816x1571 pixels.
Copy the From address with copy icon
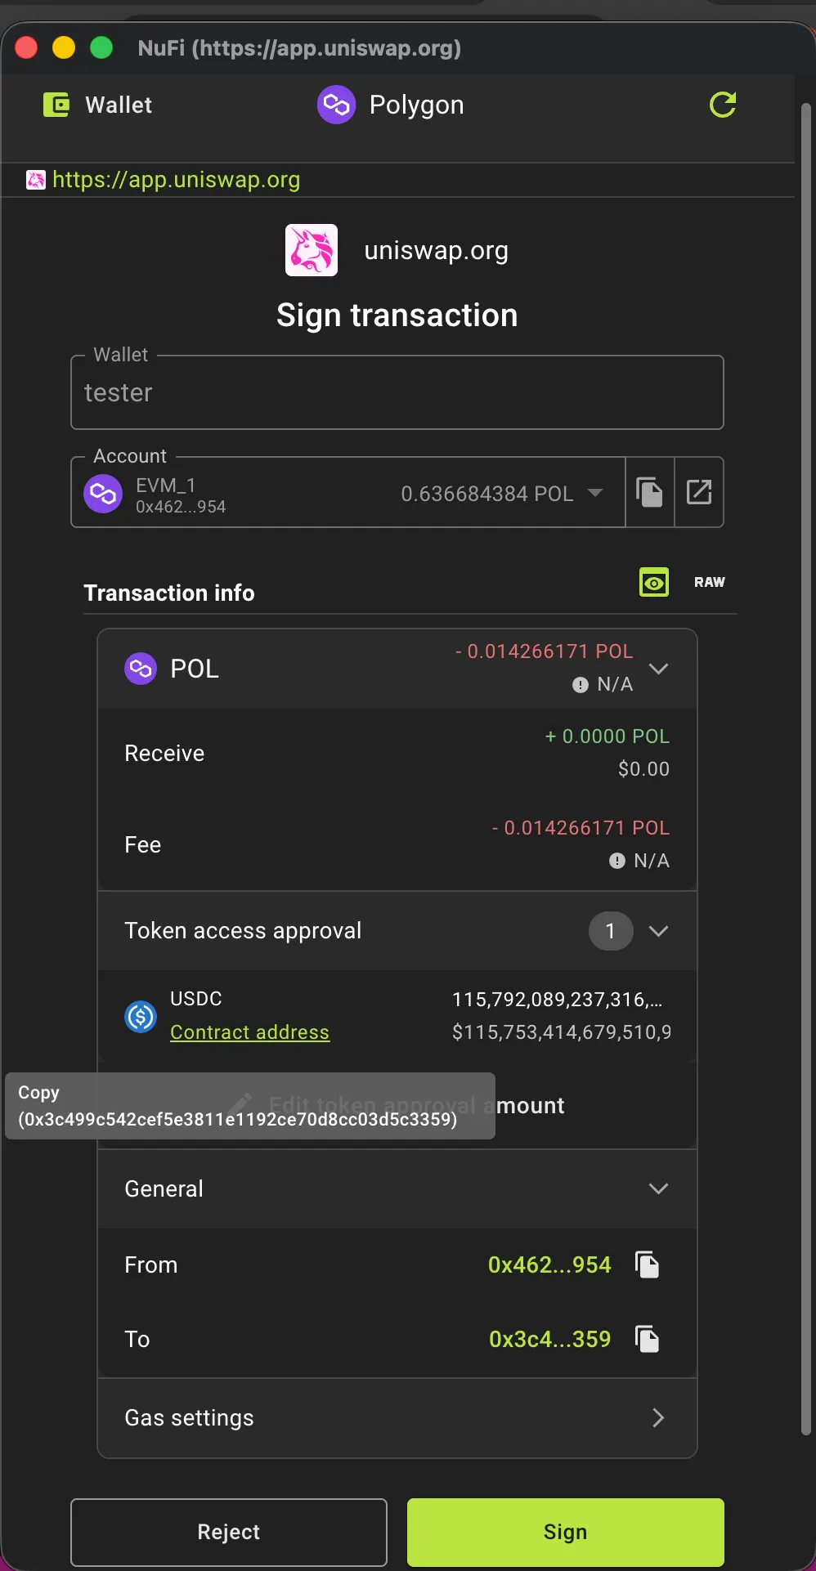[x=647, y=1264]
